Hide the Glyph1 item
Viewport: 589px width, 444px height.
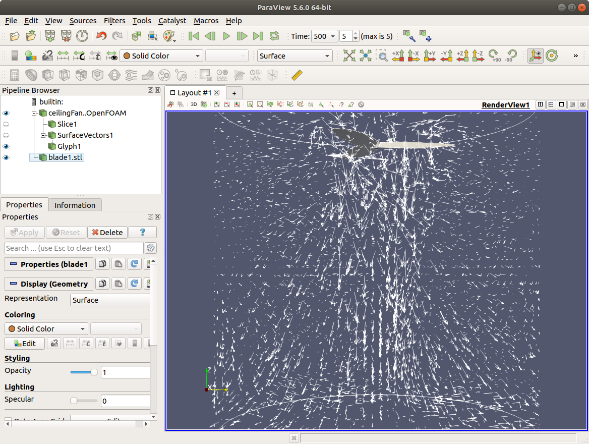click(x=6, y=146)
